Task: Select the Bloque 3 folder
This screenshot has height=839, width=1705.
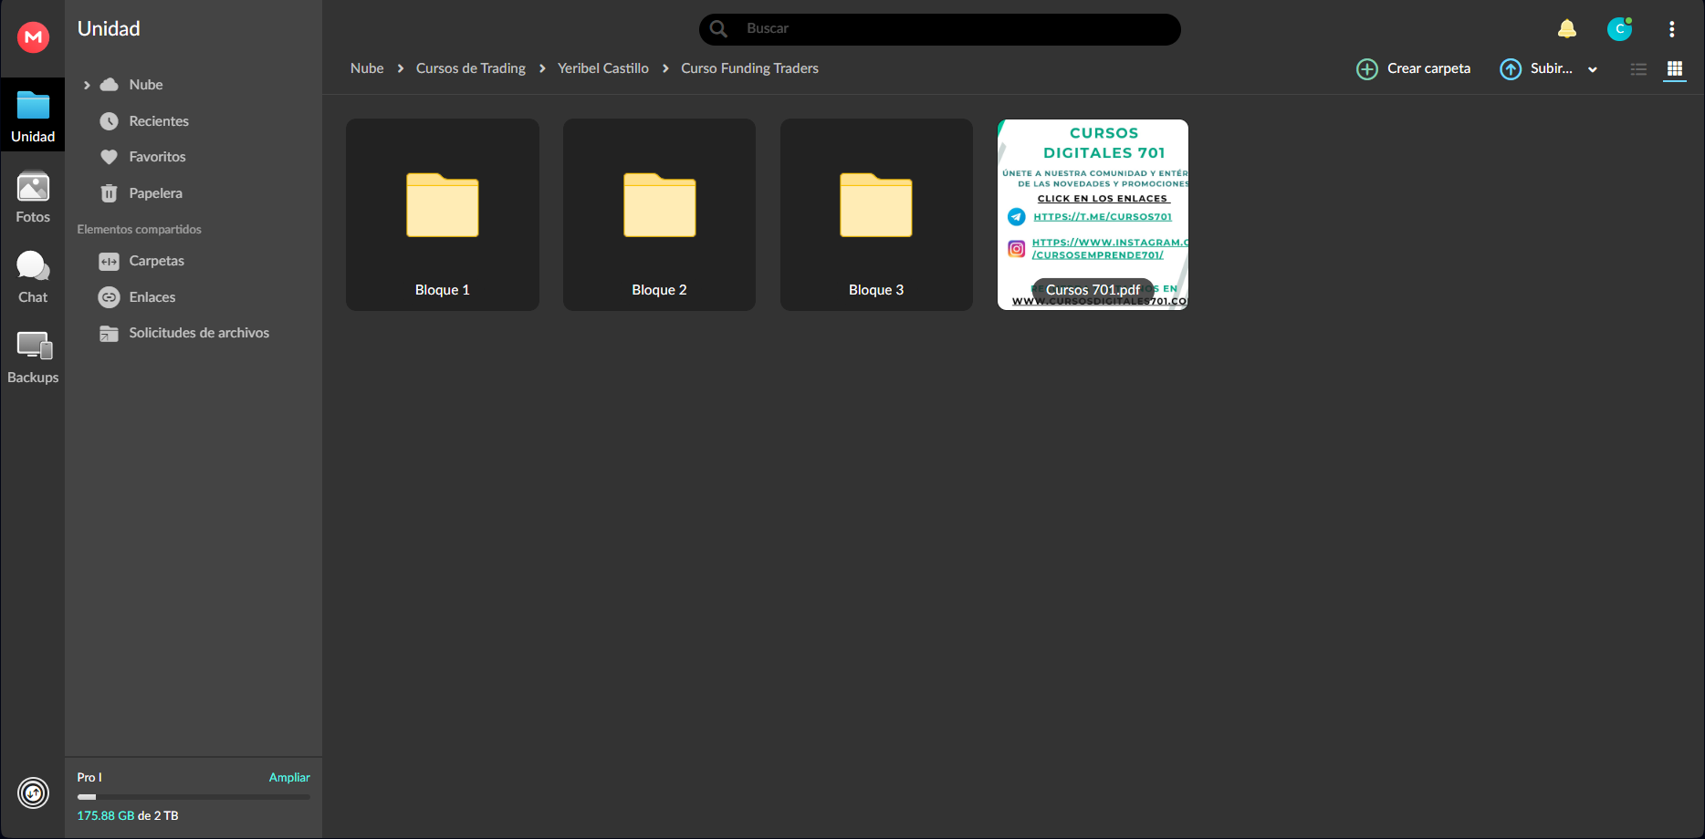Action: click(x=876, y=214)
